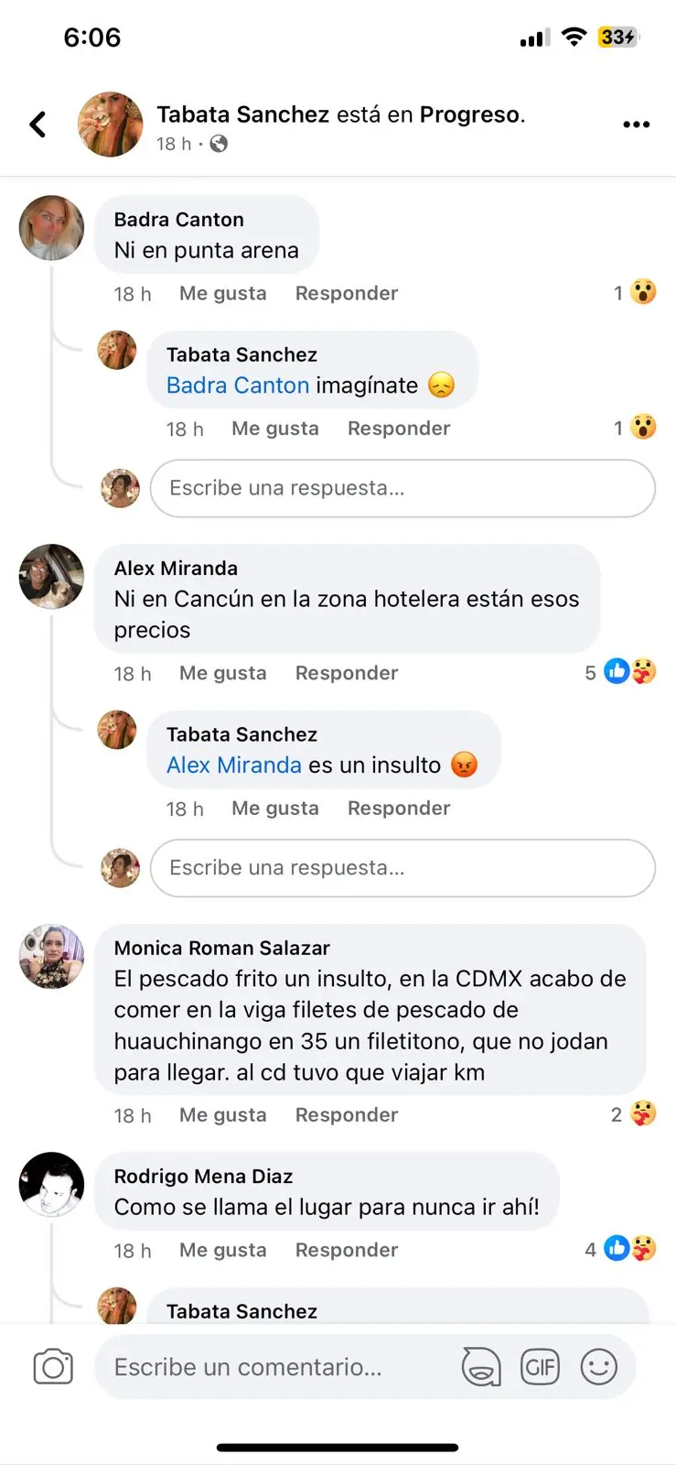Viewport: 676px width, 1465px height.
Task: Click Responder under Rodrigo Mena Diaz's comment
Action: [346, 1250]
